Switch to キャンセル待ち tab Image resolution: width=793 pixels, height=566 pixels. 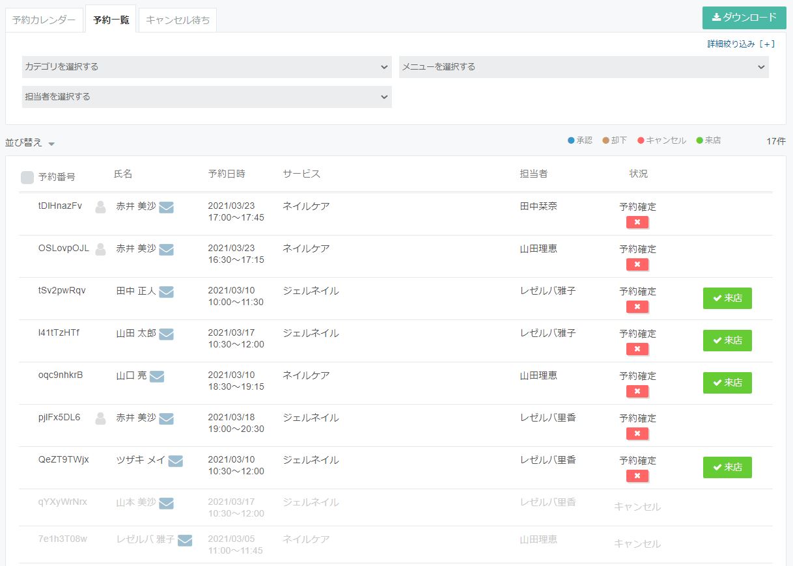tap(178, 20)
